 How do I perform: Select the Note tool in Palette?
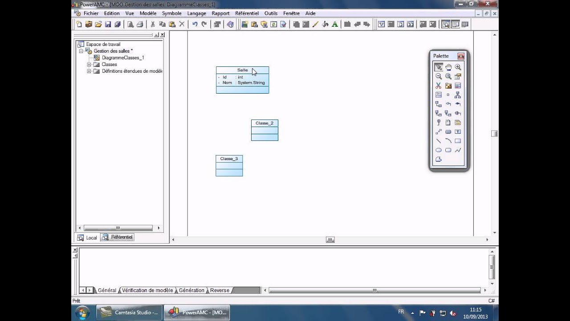pos(458,123)
